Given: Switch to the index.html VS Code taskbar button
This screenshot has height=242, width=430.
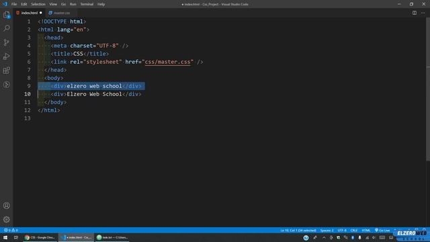Looking at the screenshot, I should click(x=76, y=237).
